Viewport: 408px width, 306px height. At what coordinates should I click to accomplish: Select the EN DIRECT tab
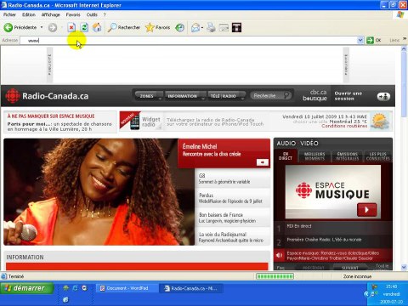pos(286,156)
